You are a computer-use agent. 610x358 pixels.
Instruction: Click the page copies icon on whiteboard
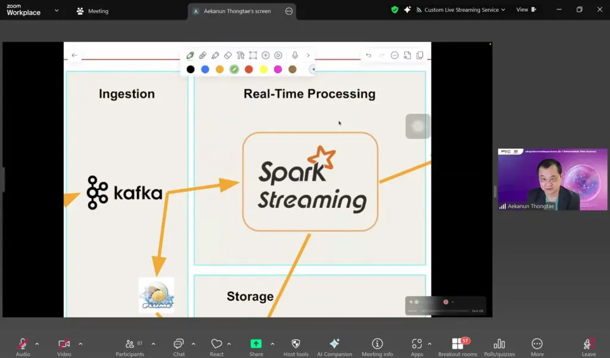[x=420, y=55]
